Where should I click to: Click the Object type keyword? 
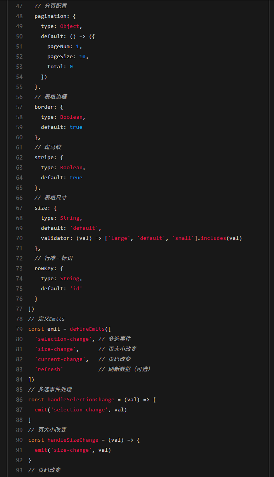pyautogui.click(x=69, y=26)
